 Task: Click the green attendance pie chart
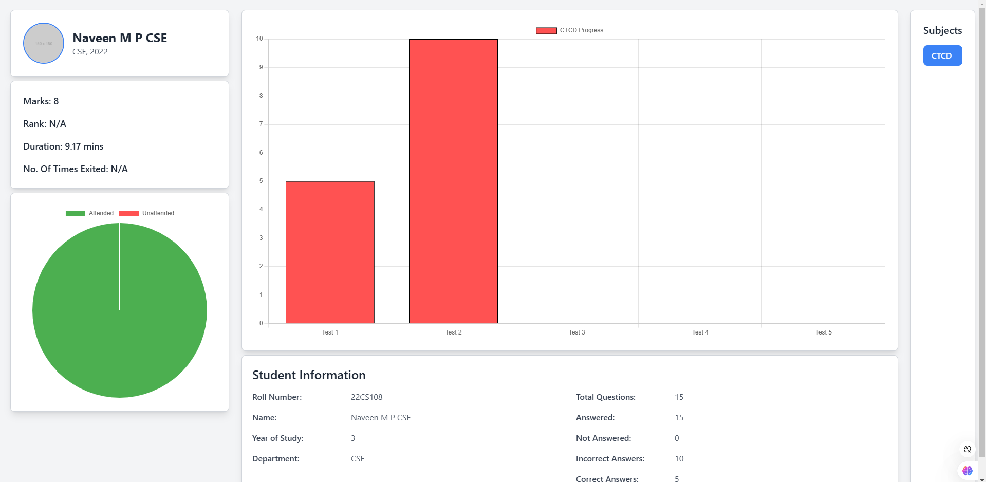click(x=120, y=310)
